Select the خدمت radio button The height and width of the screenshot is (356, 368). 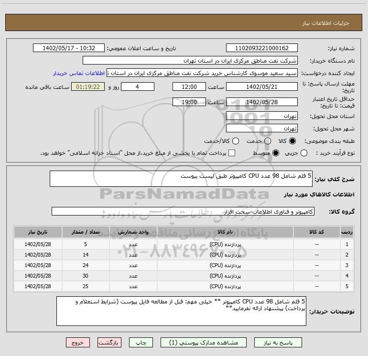coord(268,141)
